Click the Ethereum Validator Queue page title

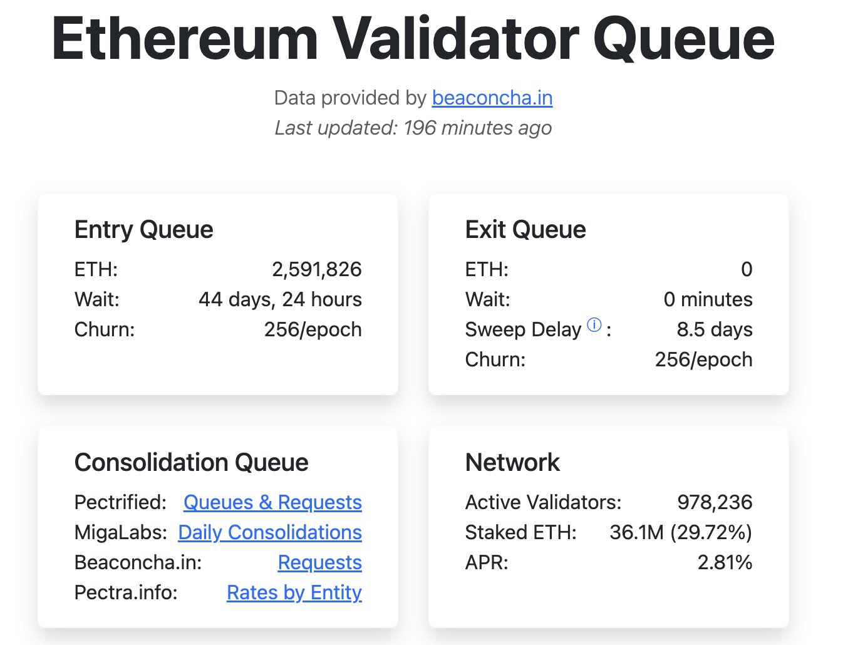413,39
